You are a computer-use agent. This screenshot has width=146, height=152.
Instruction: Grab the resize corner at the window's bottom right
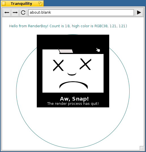[142, 148]
